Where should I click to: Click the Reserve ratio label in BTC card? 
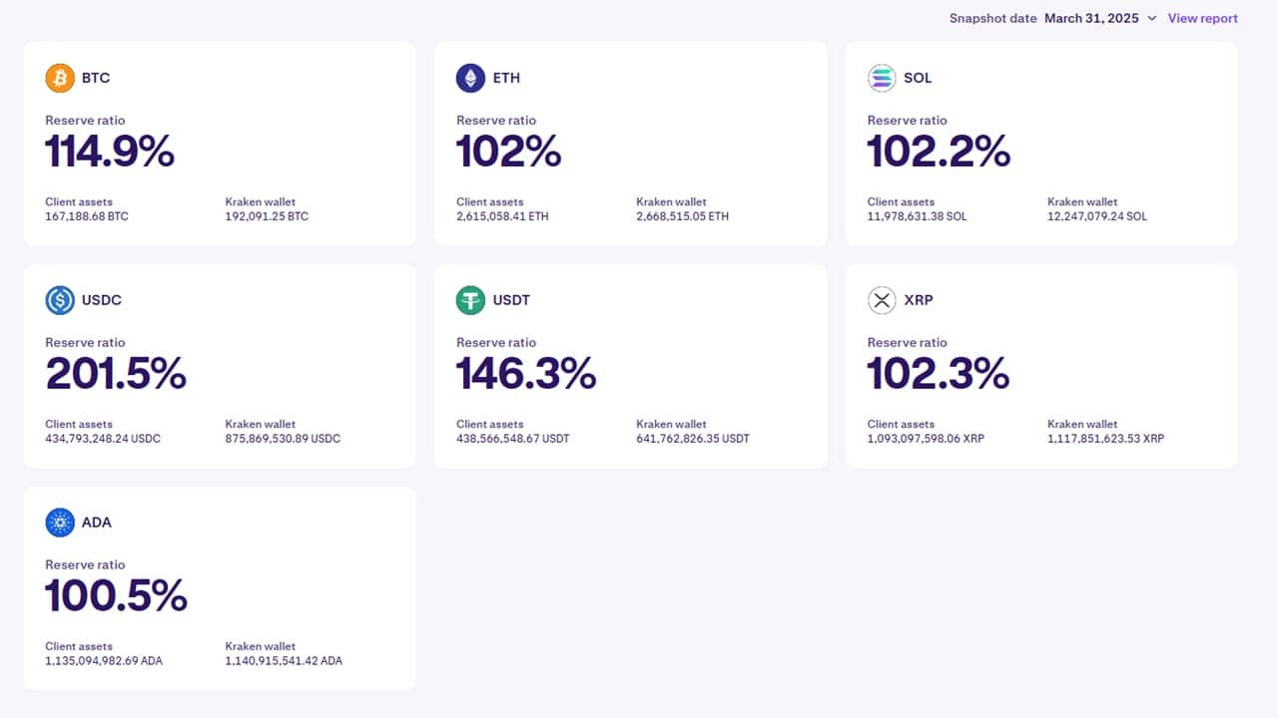coord(85,121)
